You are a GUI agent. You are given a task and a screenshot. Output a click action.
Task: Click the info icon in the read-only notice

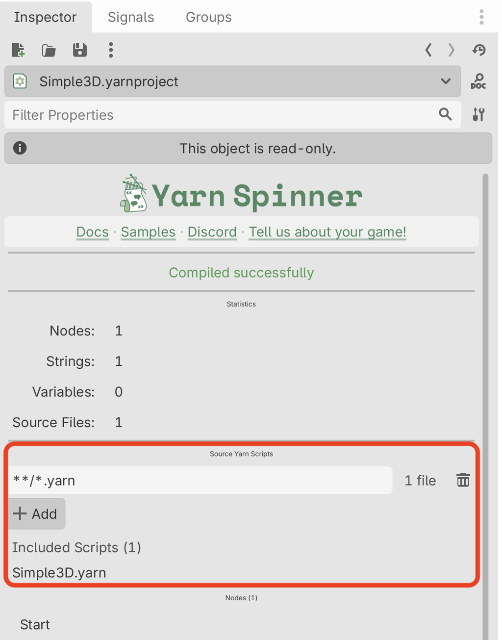[20, 148]
